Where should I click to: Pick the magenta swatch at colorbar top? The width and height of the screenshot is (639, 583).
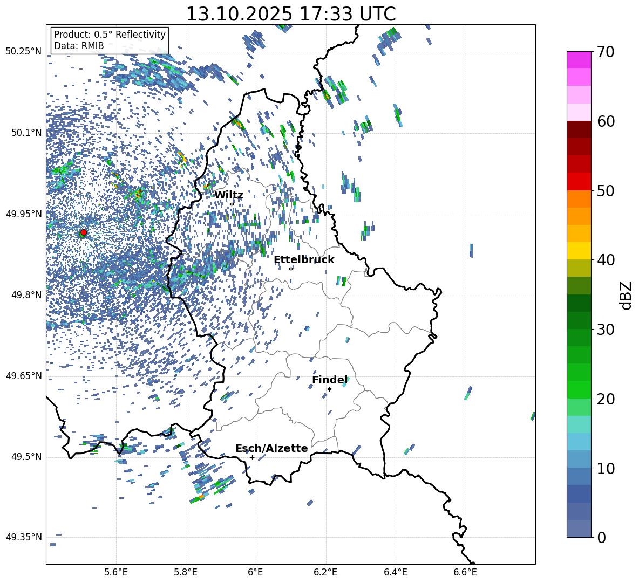point(579,60)
